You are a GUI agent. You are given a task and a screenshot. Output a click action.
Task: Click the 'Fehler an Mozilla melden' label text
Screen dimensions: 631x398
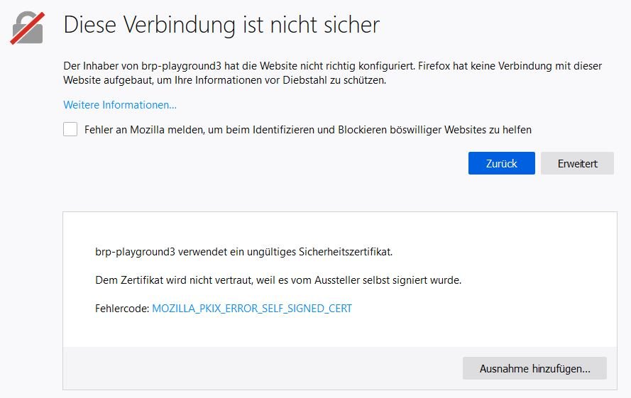(x=308, y=130)
